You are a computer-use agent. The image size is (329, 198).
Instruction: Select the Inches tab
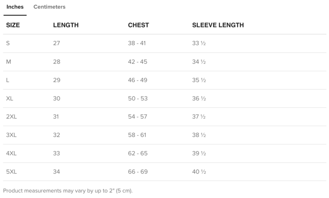point(15,7)
